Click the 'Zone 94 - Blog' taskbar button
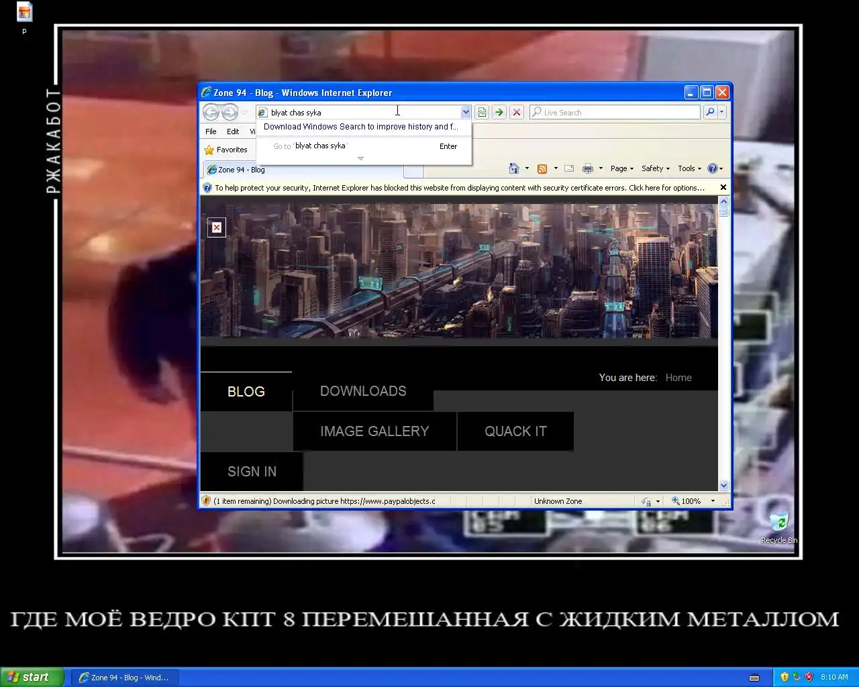Image resolution: width=859 pixels, height=687 pixels. [125, 678]
